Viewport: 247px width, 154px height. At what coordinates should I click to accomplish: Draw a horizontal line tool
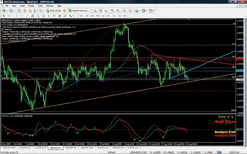(x=22, y=16)
